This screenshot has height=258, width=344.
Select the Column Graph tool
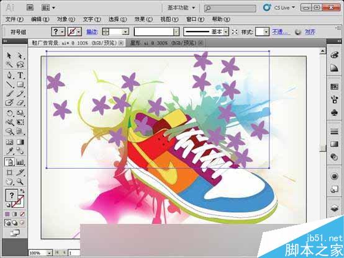[x=20, y=162]
